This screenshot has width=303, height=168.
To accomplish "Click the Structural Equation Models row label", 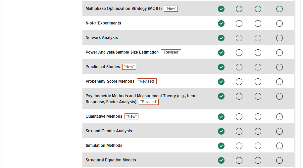I will coord(111,160).
